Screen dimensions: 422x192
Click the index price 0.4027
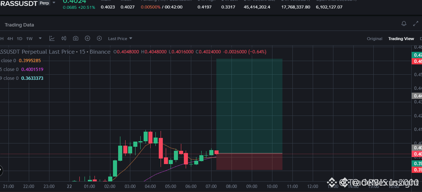point(128,7)
